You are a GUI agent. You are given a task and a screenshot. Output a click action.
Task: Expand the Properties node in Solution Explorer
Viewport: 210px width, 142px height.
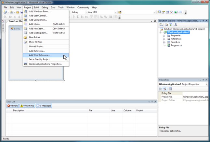pos(164,36)
